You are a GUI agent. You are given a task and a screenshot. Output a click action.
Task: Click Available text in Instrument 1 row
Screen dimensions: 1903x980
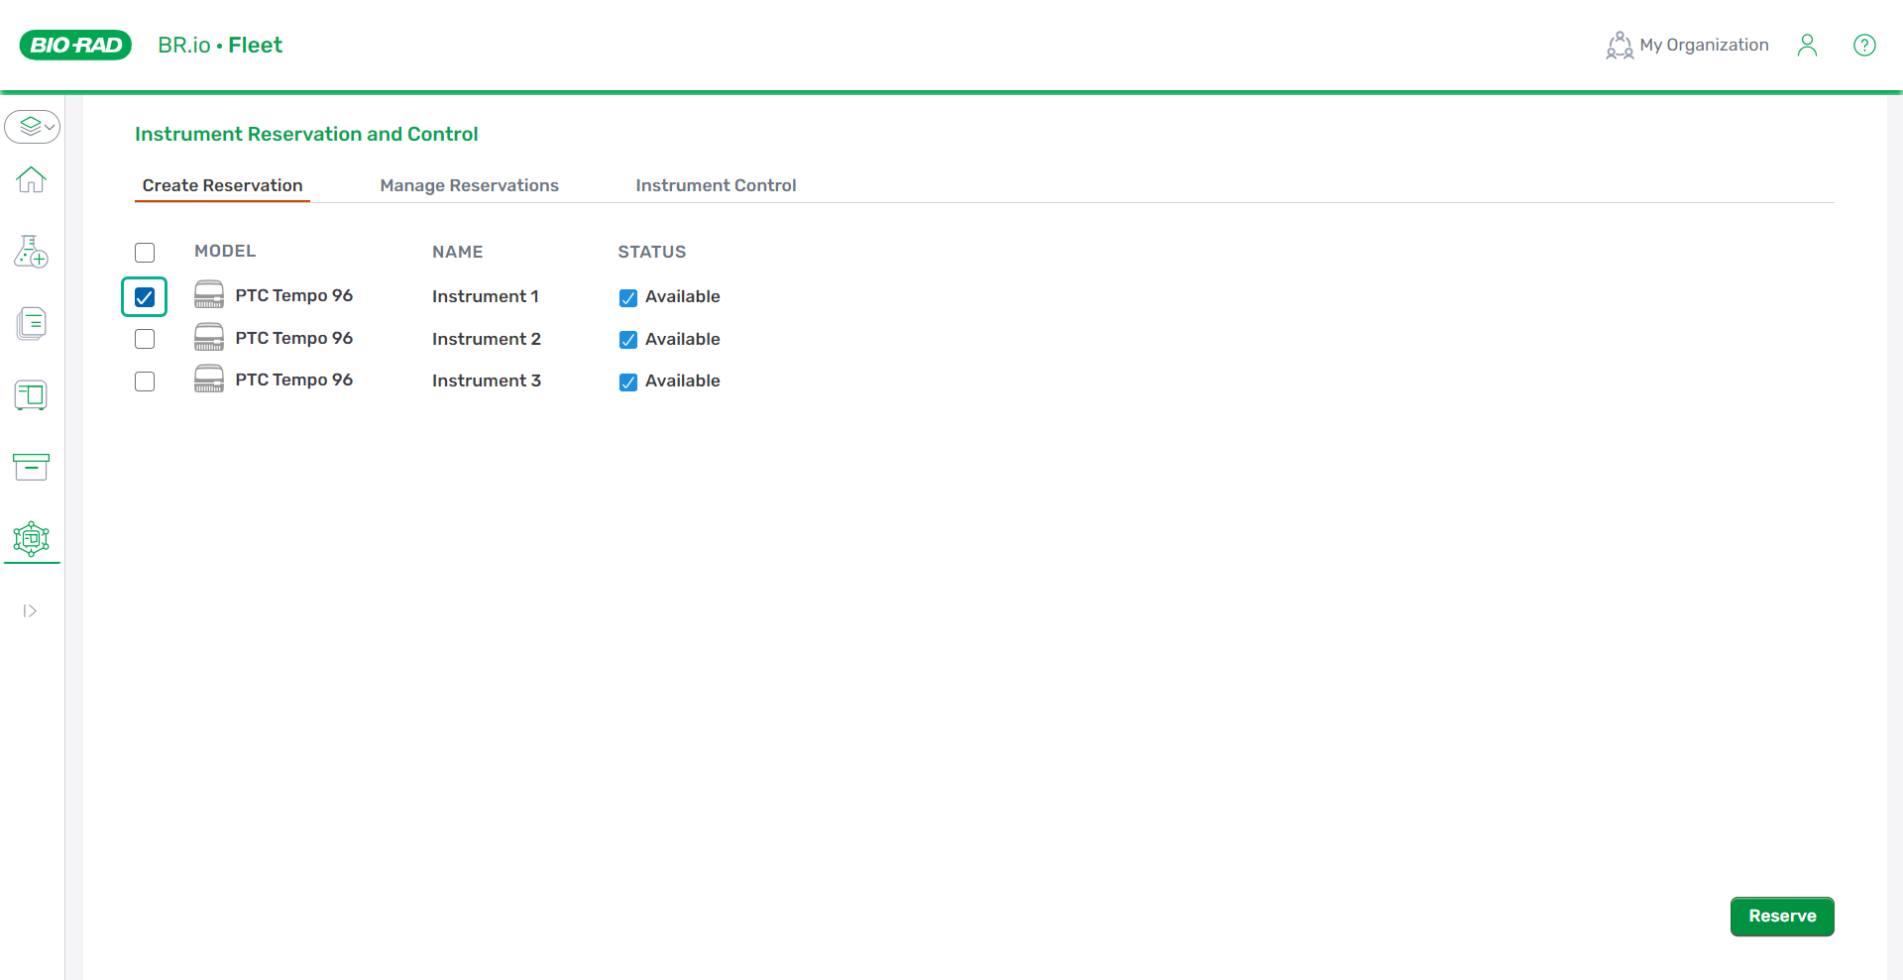pos(683,296)
